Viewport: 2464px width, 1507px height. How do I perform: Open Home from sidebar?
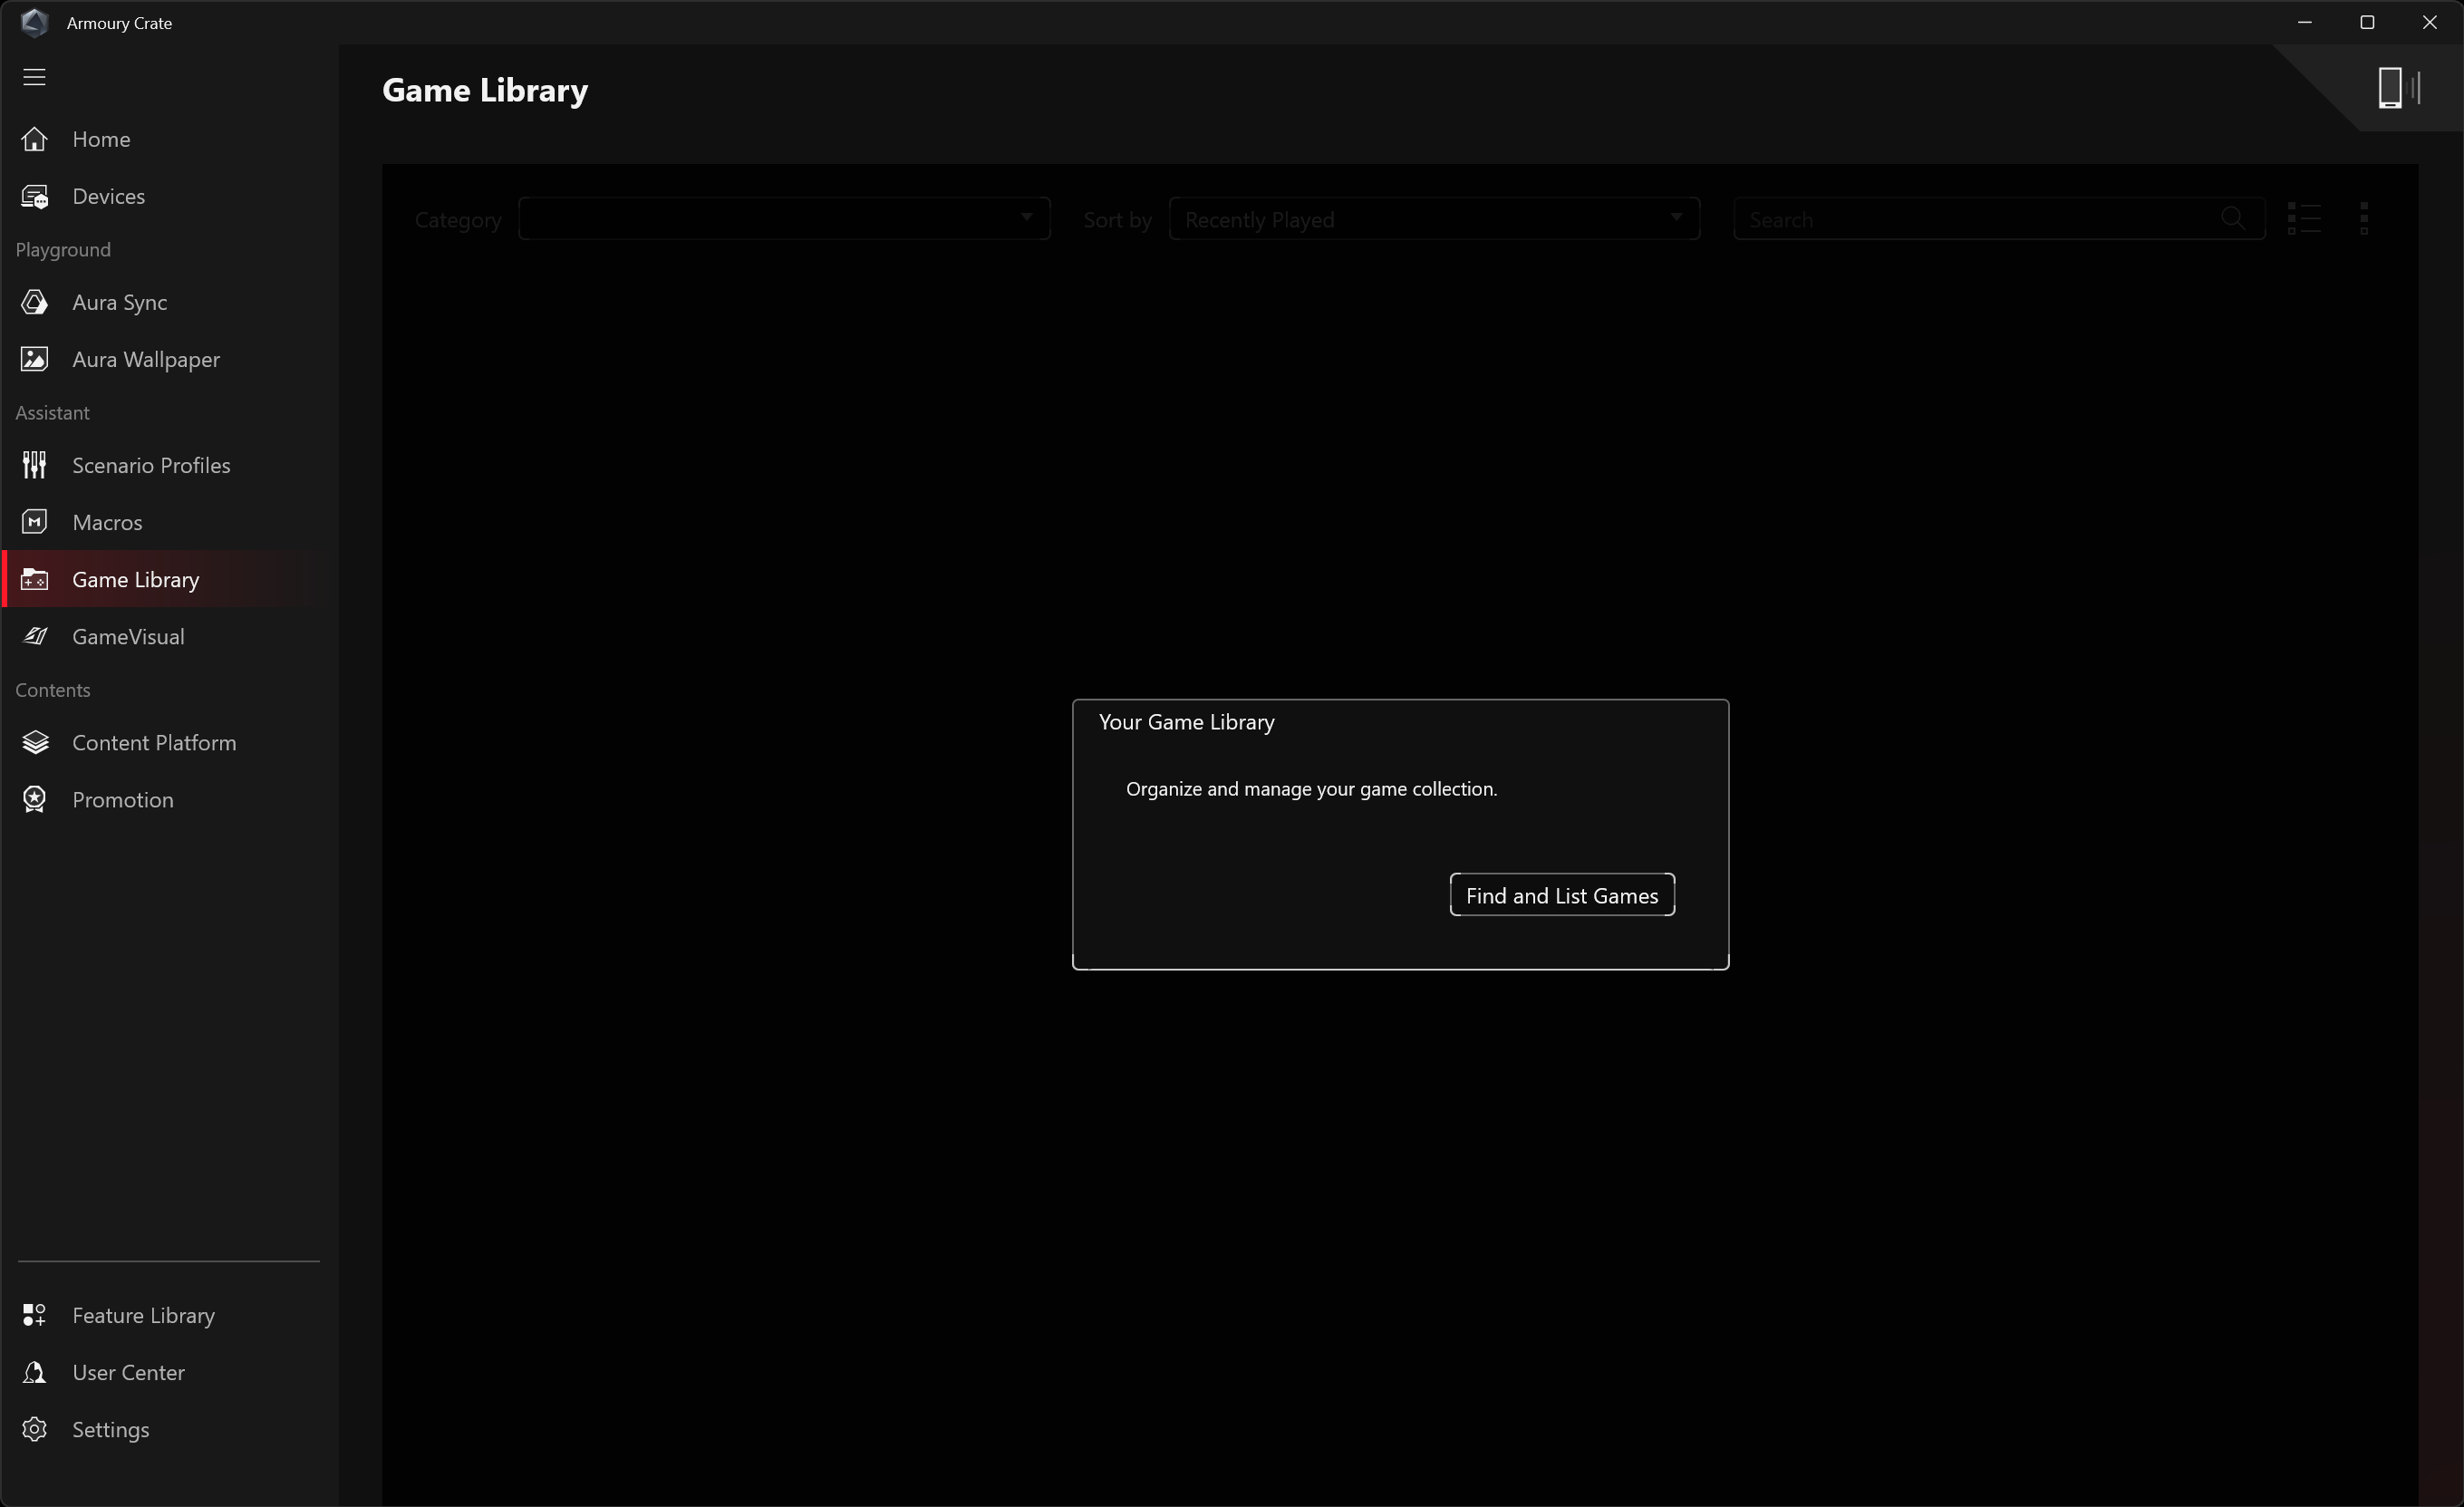coord(100,139)
